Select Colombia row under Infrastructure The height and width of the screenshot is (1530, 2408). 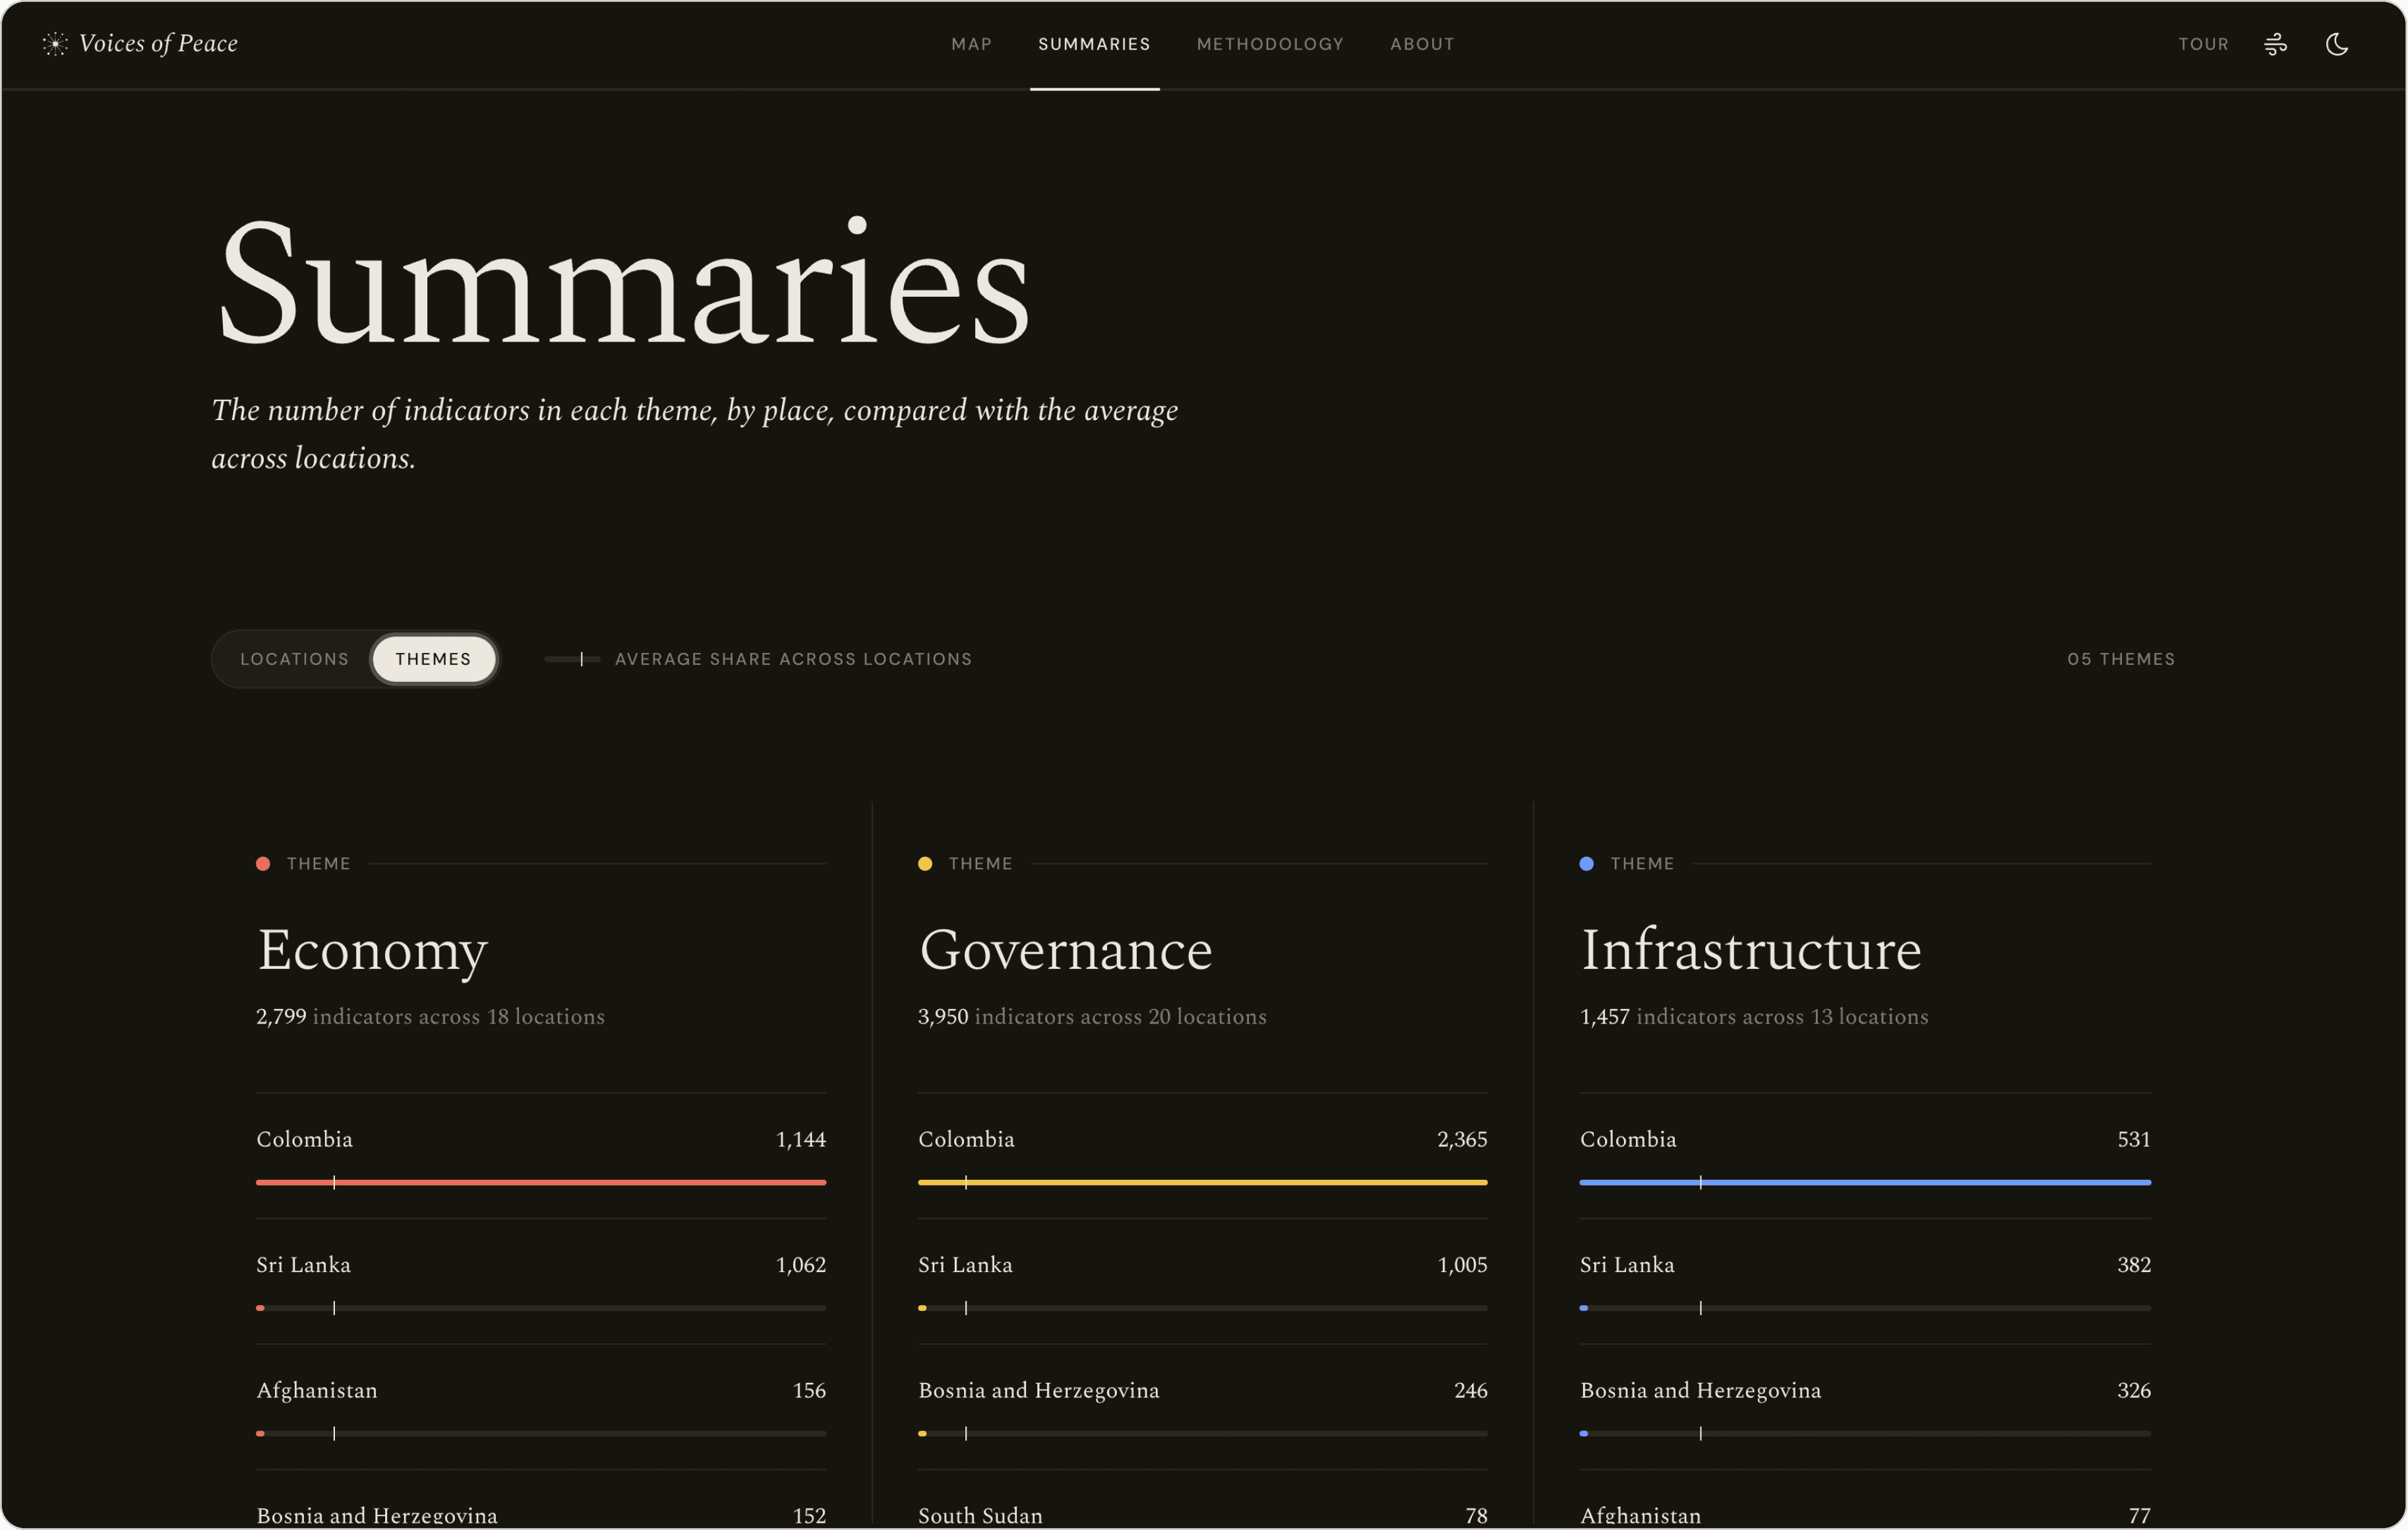point(1865,1156)
